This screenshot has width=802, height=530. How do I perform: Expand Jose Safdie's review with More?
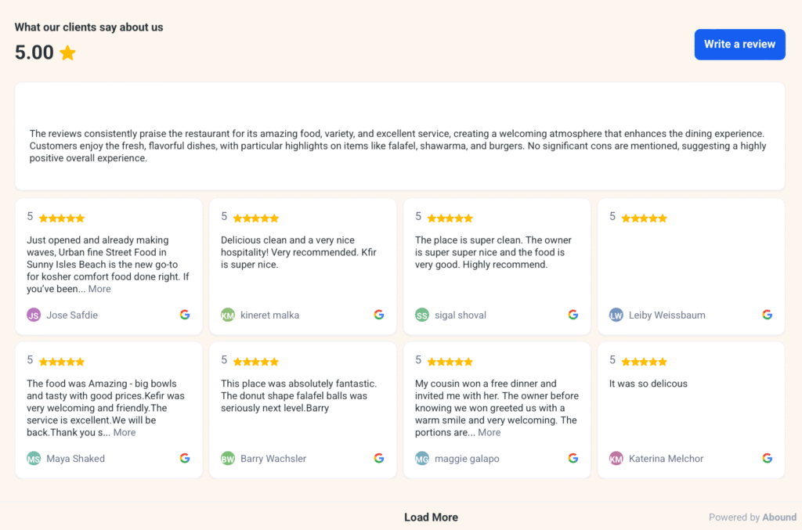(x=99, y=289)
